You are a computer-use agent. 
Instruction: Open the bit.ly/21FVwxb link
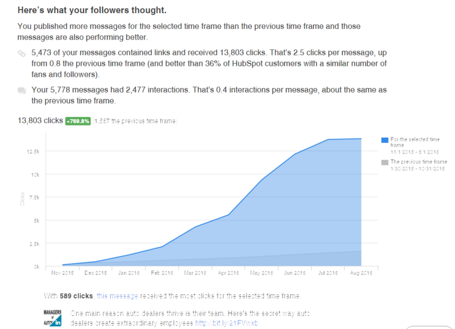tap(226, 323)
